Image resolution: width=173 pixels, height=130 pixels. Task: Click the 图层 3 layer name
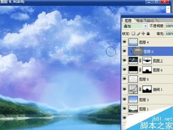tap(144, 100)
